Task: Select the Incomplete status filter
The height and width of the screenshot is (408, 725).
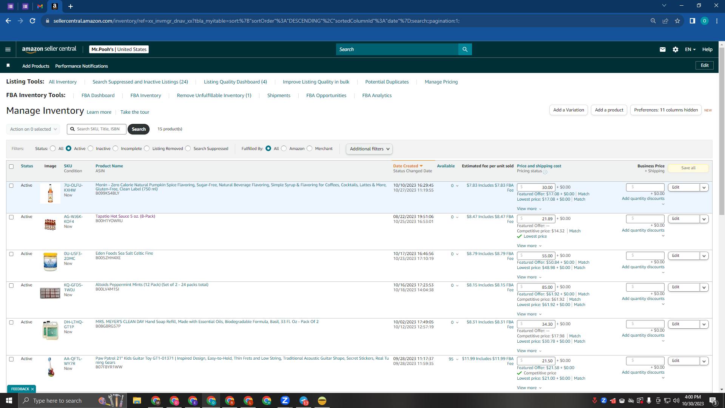Action: (116, 148)
